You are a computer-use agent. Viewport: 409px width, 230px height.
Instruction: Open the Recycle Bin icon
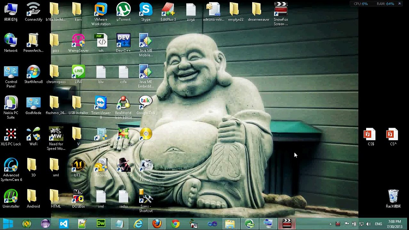point(393,199)
